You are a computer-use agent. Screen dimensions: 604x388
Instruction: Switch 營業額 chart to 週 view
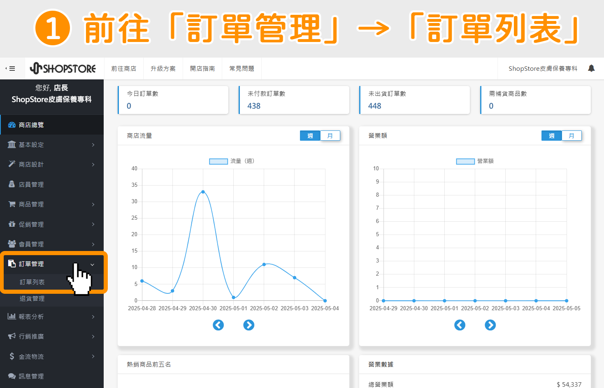[552, 136]
